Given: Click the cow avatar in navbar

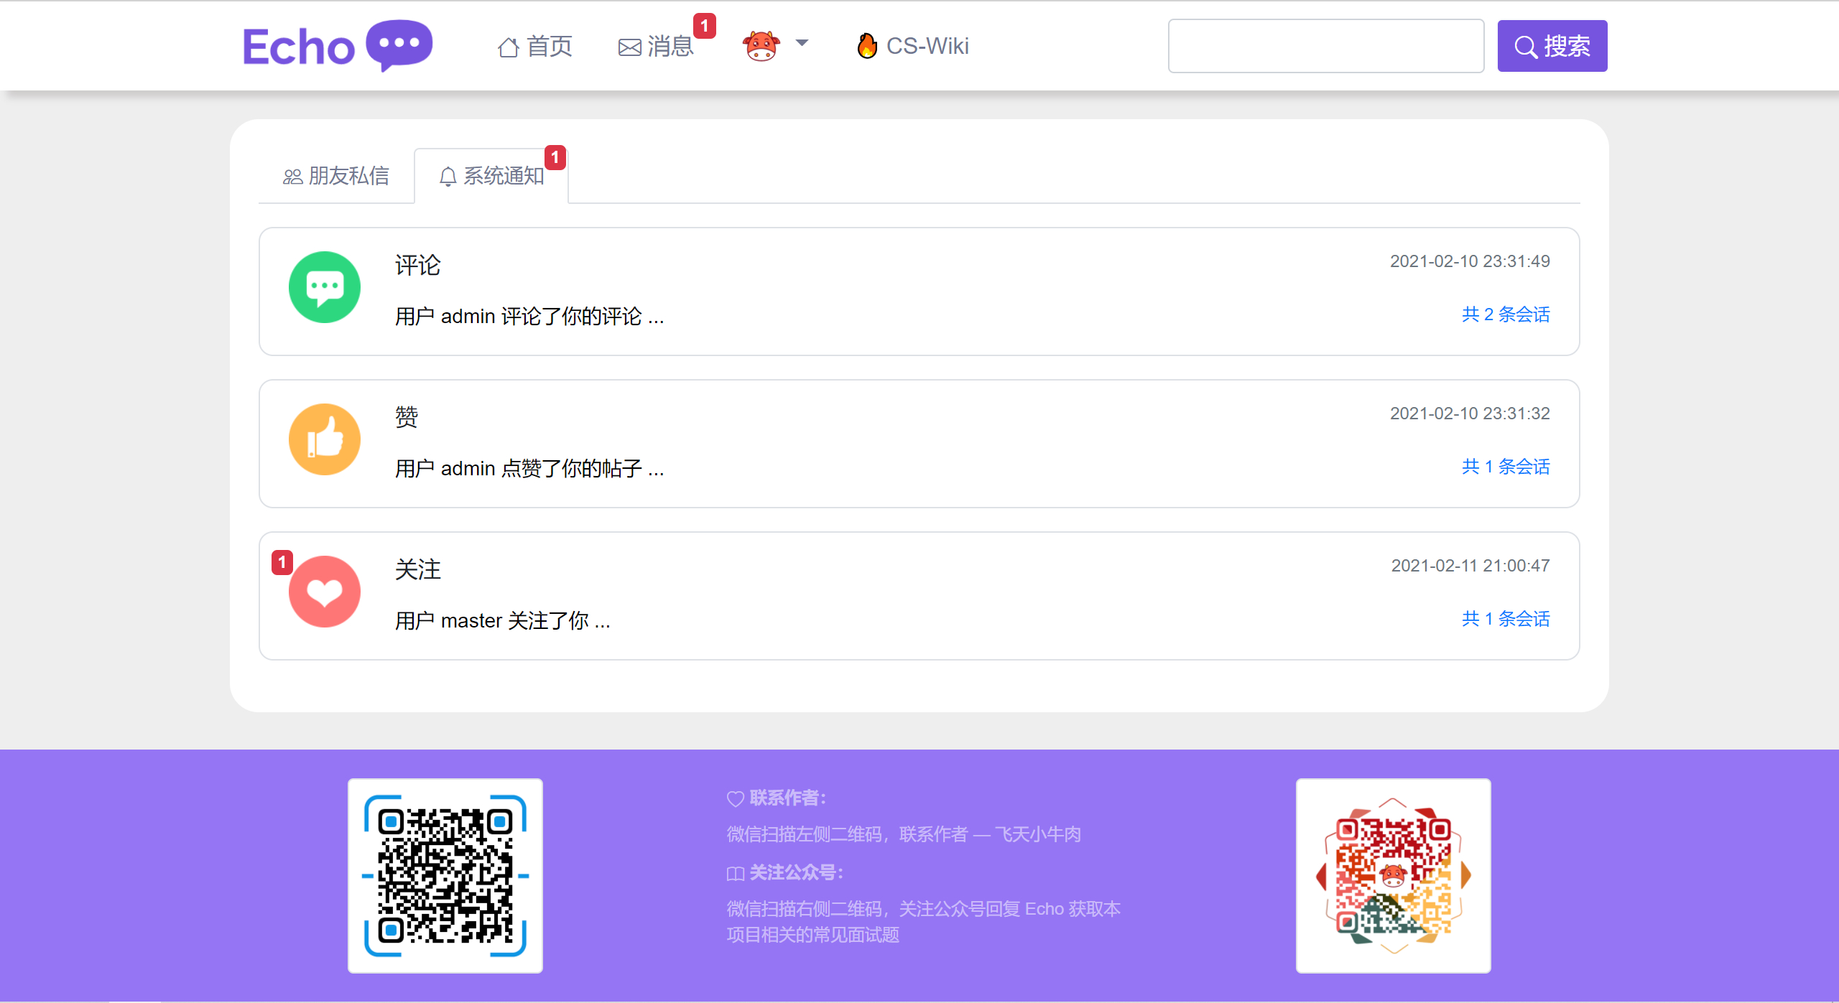Looking at the screenshot, I should [x=761, y=46].
